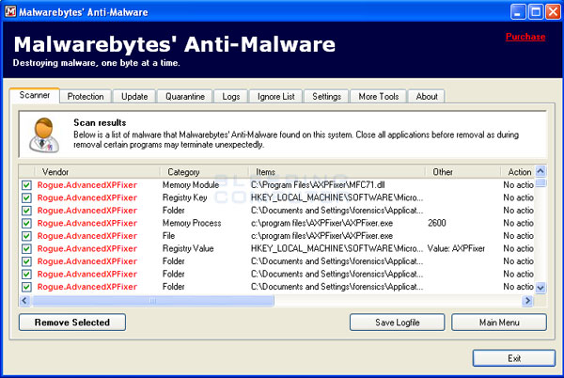Open the About tab

[427, 97]
